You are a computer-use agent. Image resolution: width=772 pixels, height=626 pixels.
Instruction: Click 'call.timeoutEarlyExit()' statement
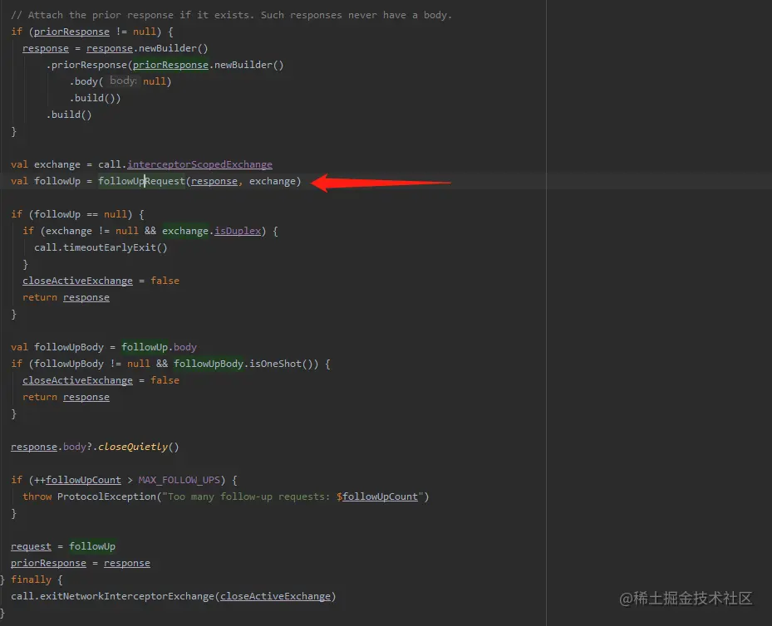click(x=101, y=247)
